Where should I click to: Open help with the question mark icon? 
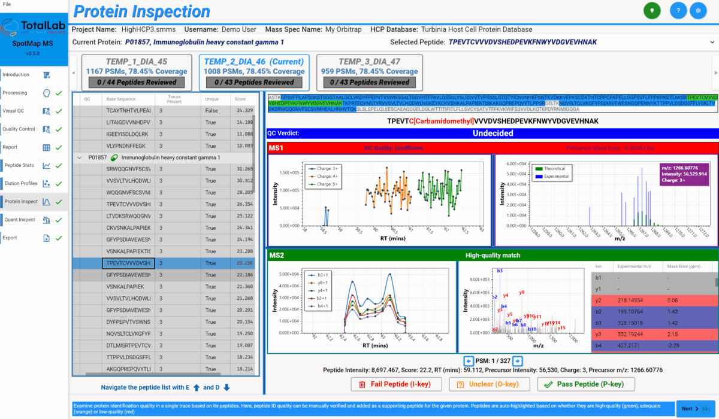click(x=678, y=11)
